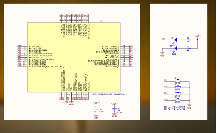Click pin name P3.5/T1/T0CLKO/CCP0_2

point(107,65)
